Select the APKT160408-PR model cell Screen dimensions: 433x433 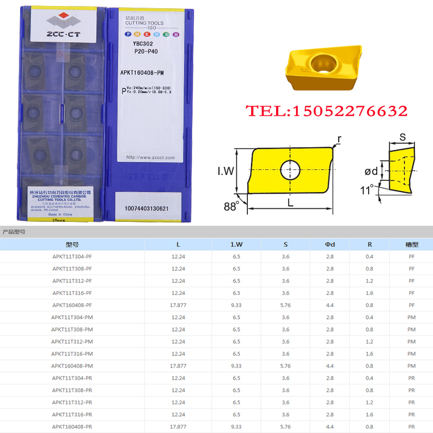(x=72, y=427)
